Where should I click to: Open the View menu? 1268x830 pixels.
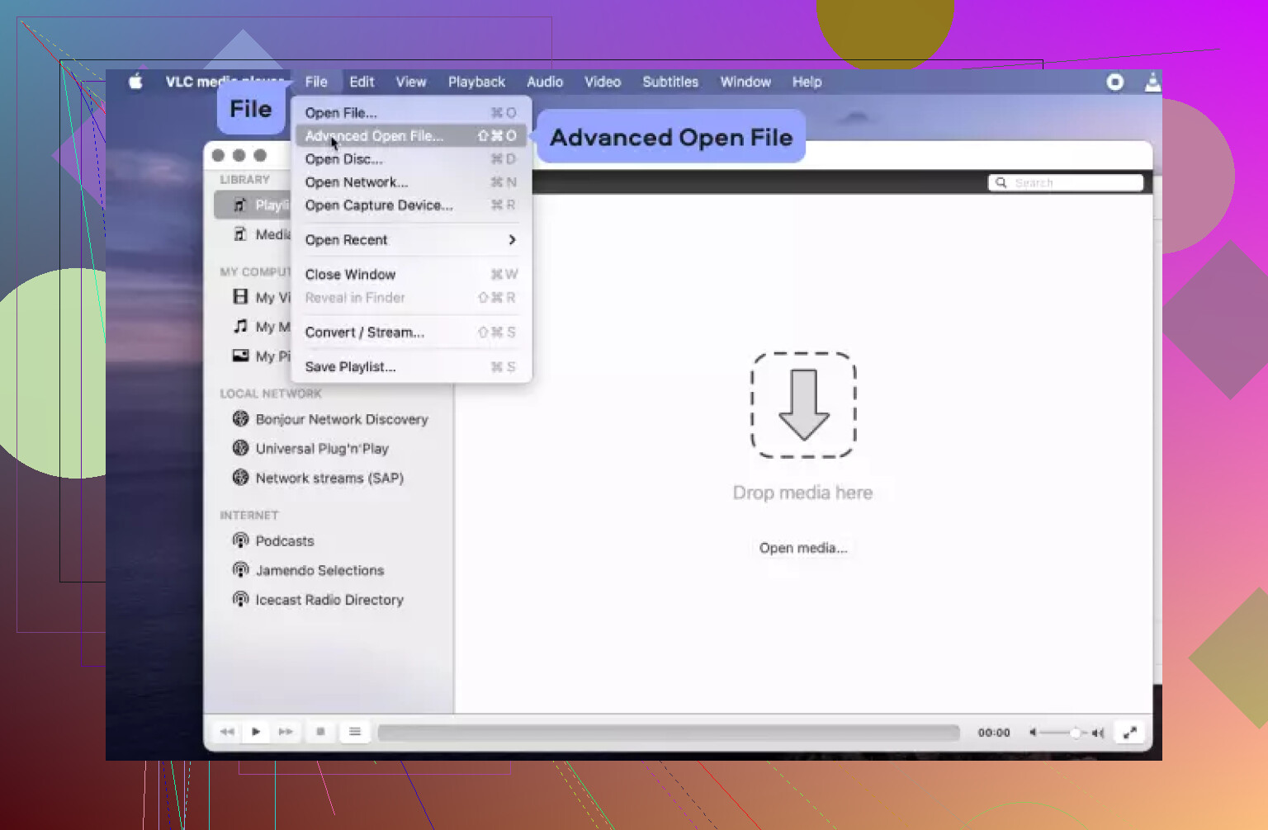pyautogui.click(x=411, y=82)
